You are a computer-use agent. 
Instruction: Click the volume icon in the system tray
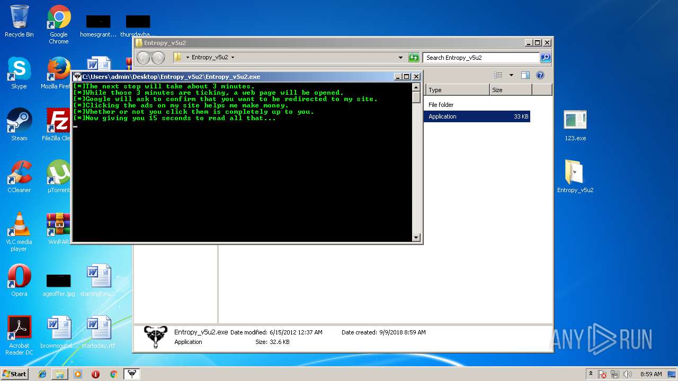point(628,374)
